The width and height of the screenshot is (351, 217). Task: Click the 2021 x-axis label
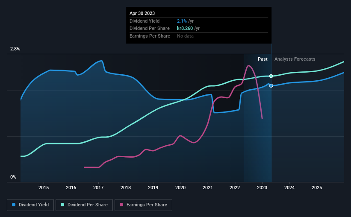coord(208,188)
